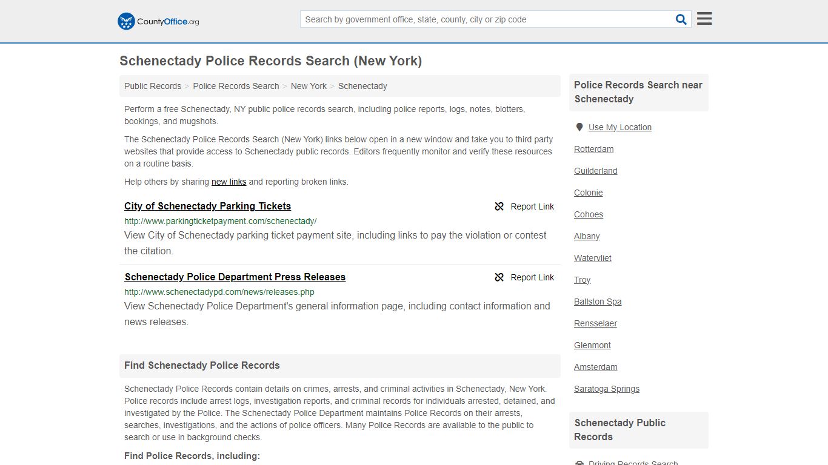Viewport: 828px width, 465px height.
Task: Open Ballston Spa police records link
Action: 598,302
